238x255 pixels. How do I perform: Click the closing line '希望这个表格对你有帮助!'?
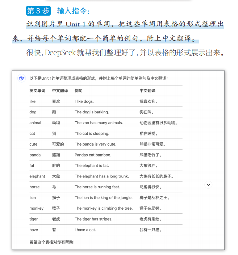pos(52,242)
